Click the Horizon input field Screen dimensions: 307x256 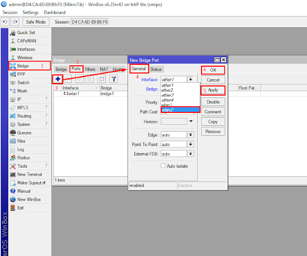click(x=174, y=122)
